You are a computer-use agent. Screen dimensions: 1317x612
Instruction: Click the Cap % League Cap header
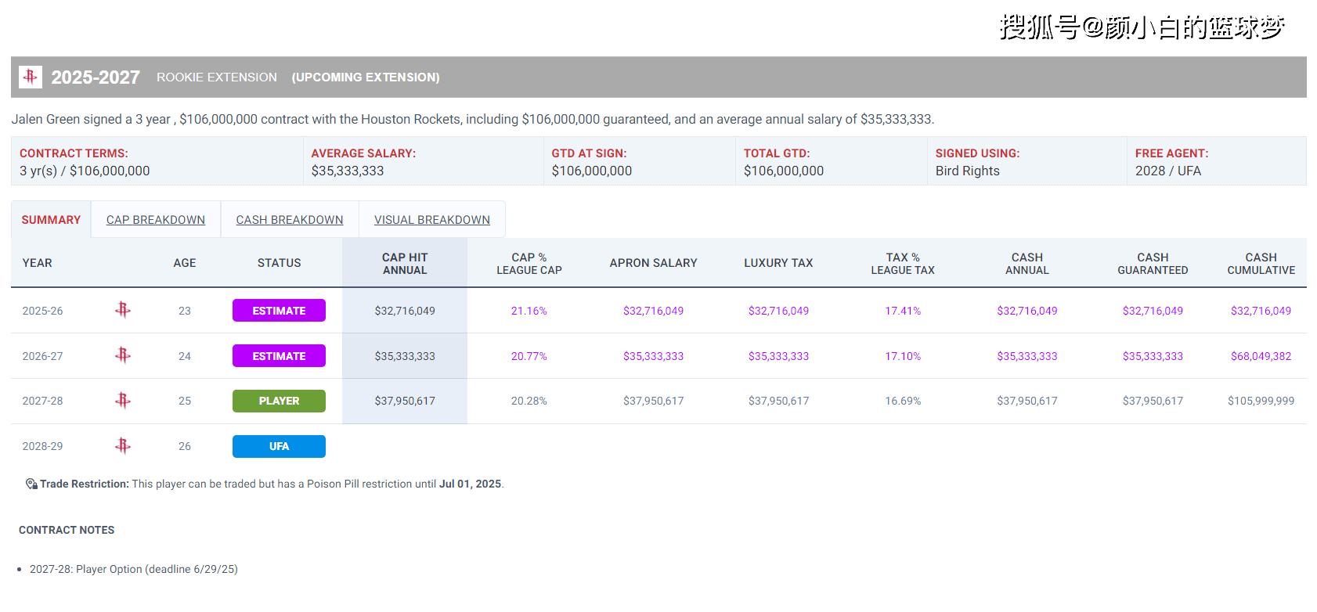coord(529,263)
